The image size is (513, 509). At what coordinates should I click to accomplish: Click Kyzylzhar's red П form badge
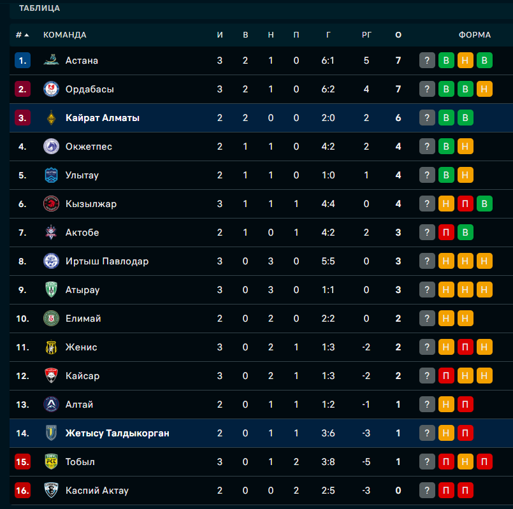[465, 204]
